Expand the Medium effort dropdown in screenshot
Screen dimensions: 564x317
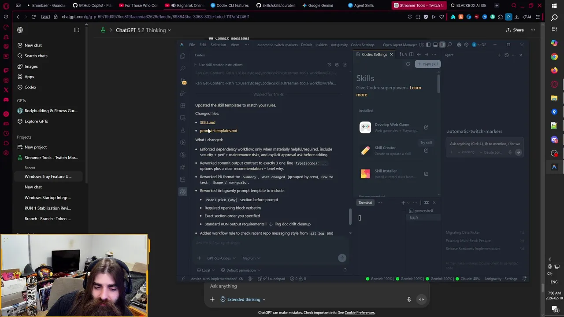(x=251, y=258)
